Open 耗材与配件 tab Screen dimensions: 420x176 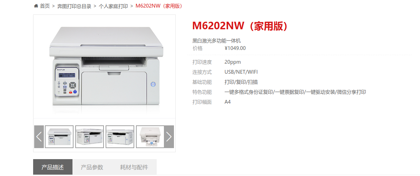click(x=134, y=167)
